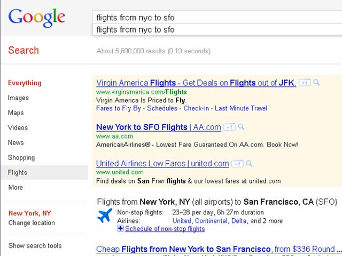
Task: Click the Change location link
Action: point(31,223)
